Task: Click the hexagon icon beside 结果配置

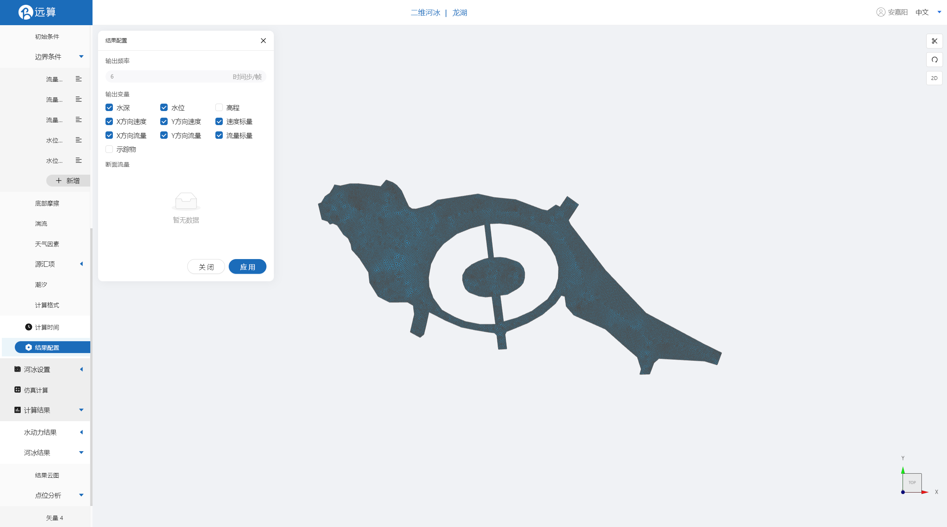Action: (28, 347)
